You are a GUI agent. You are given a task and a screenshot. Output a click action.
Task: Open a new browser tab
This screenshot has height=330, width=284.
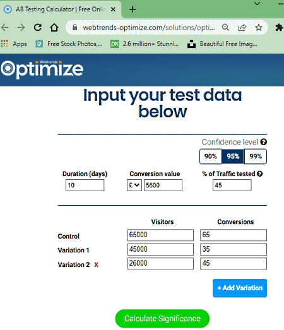pyautogui.click(x=133, y=9)
